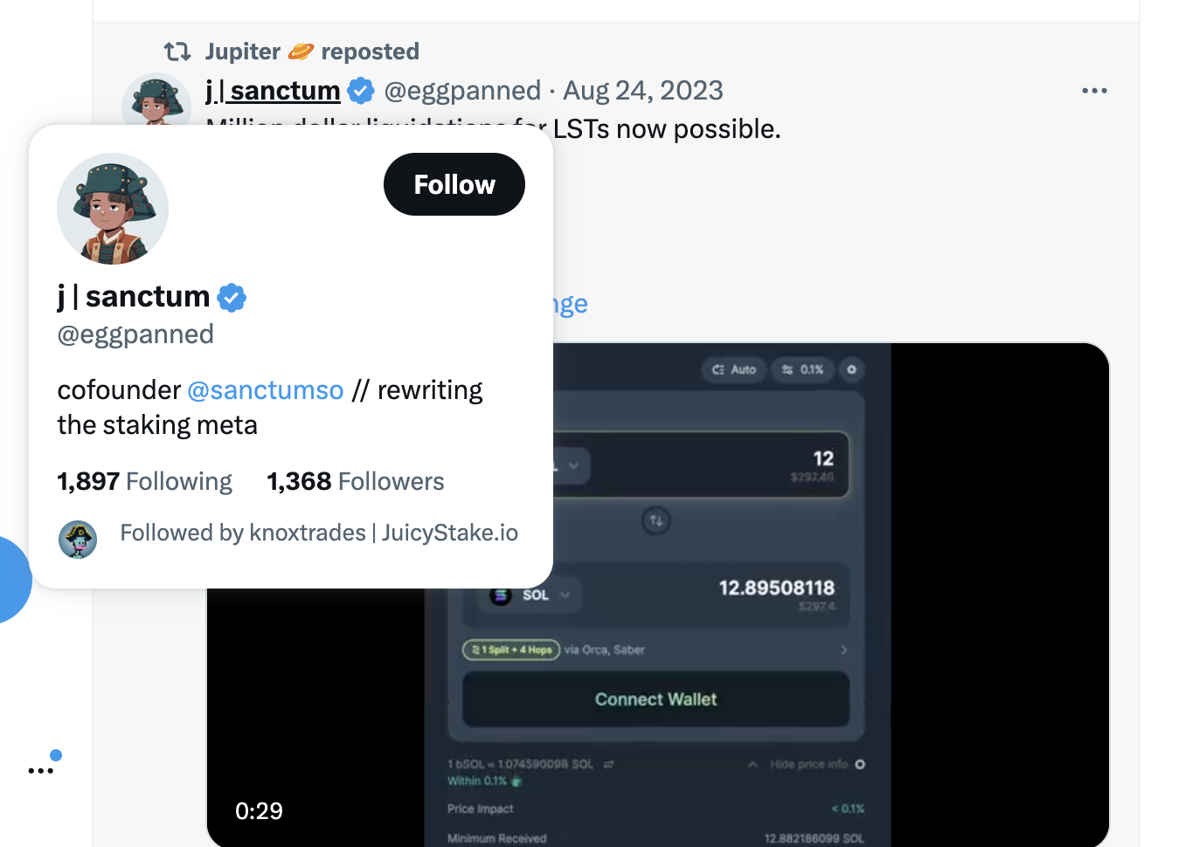Toggle Hide price info
Image resolution: width=1192 pixels, height=847 pixels.
tap(807, 764)
